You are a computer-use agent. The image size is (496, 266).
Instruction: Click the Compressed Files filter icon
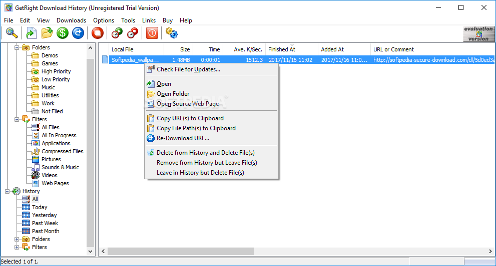point(36,151)
